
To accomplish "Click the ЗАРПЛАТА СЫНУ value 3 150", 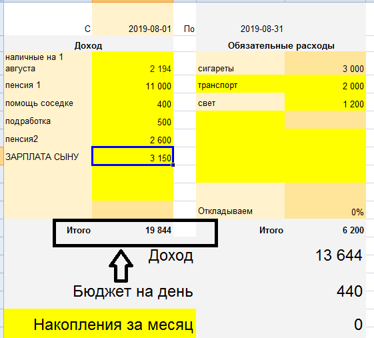I will (133, 156).
